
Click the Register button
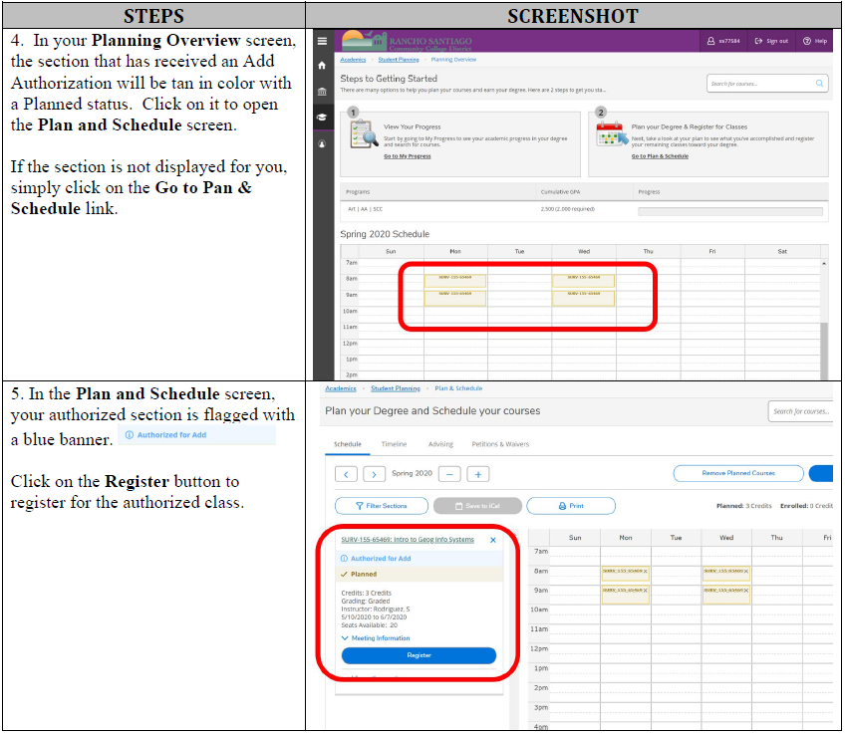pos(419,655)
